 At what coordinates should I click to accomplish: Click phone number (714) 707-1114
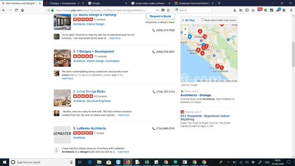[165, 92]
